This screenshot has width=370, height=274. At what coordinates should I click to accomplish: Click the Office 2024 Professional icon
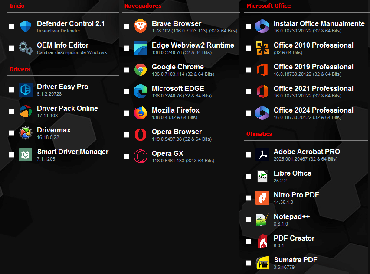coord(262,113)
